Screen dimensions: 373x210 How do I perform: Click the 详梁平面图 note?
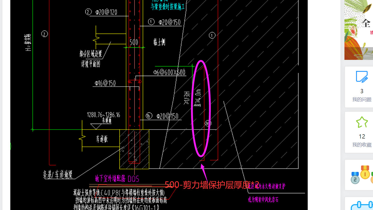tap(91, 64)
